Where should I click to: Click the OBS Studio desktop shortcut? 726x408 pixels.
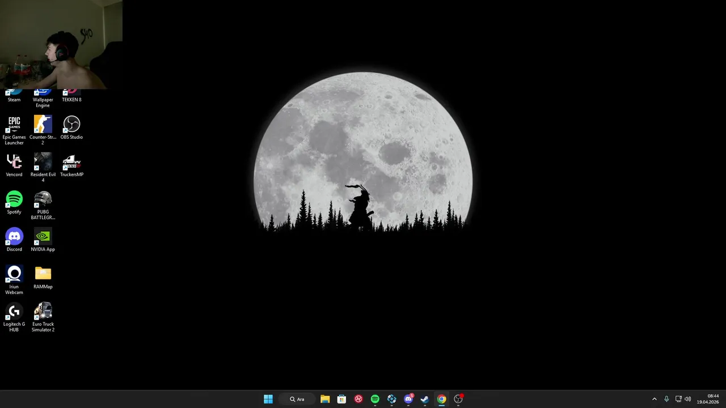click(71, 127)
